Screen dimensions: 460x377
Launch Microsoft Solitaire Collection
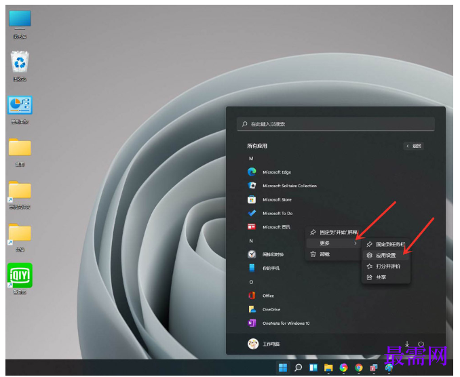tap(282, 186)
